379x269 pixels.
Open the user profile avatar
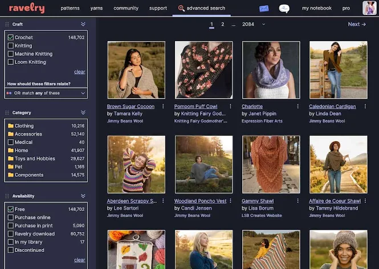click(369, 8)
